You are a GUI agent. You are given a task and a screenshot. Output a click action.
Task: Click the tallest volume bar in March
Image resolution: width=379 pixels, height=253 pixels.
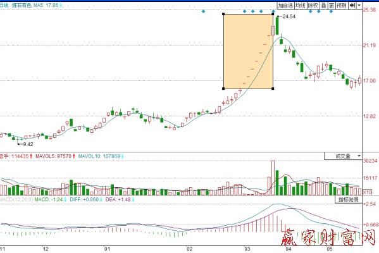pyautogui.click(x=273, y=178)
